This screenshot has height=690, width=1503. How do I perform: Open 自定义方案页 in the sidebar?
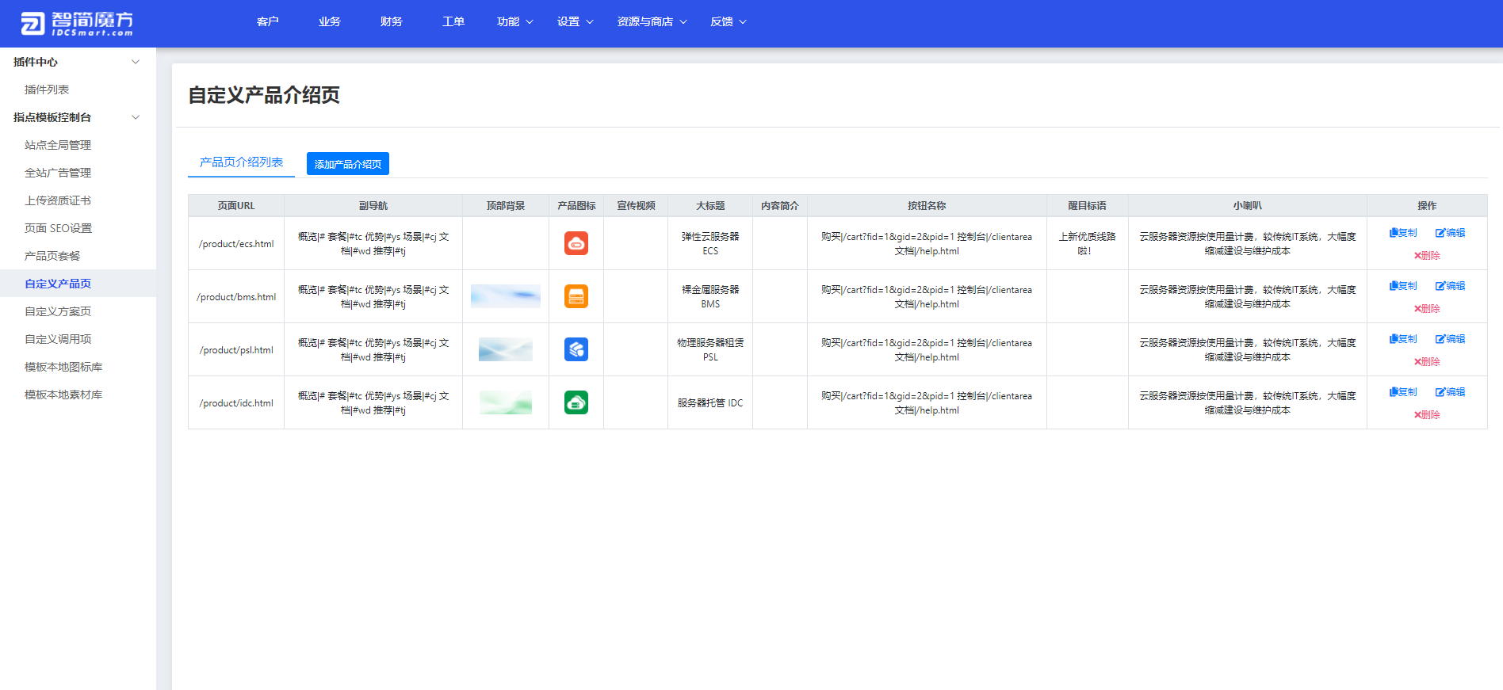pos(58,311)
